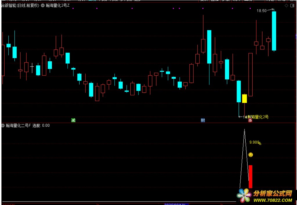Click the 9.980% yellow percentage label

tap(255, 142)
